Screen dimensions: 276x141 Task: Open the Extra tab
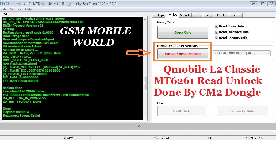(x=208, y=15)
